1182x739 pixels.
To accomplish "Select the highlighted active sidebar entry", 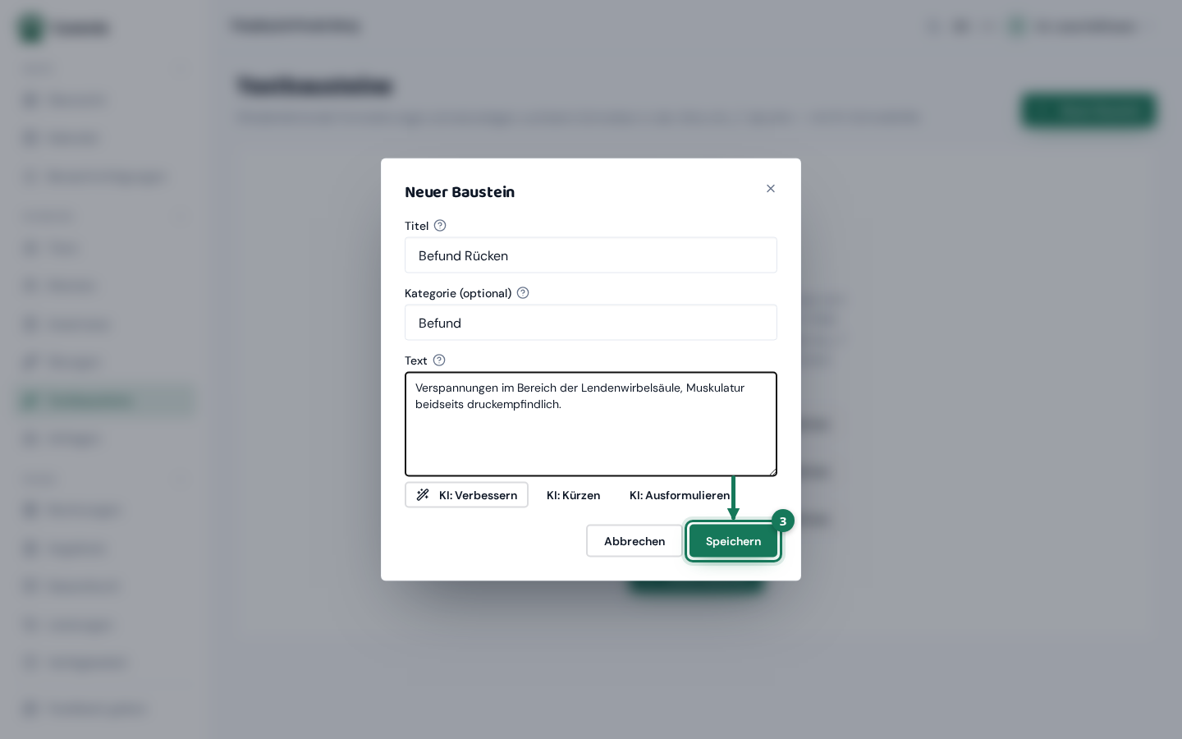I will (x=106, y=401).
